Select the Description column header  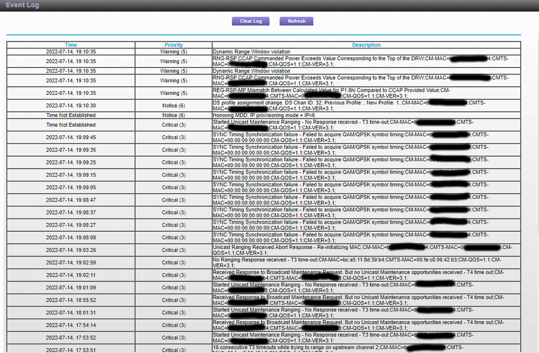pos(366,45)
